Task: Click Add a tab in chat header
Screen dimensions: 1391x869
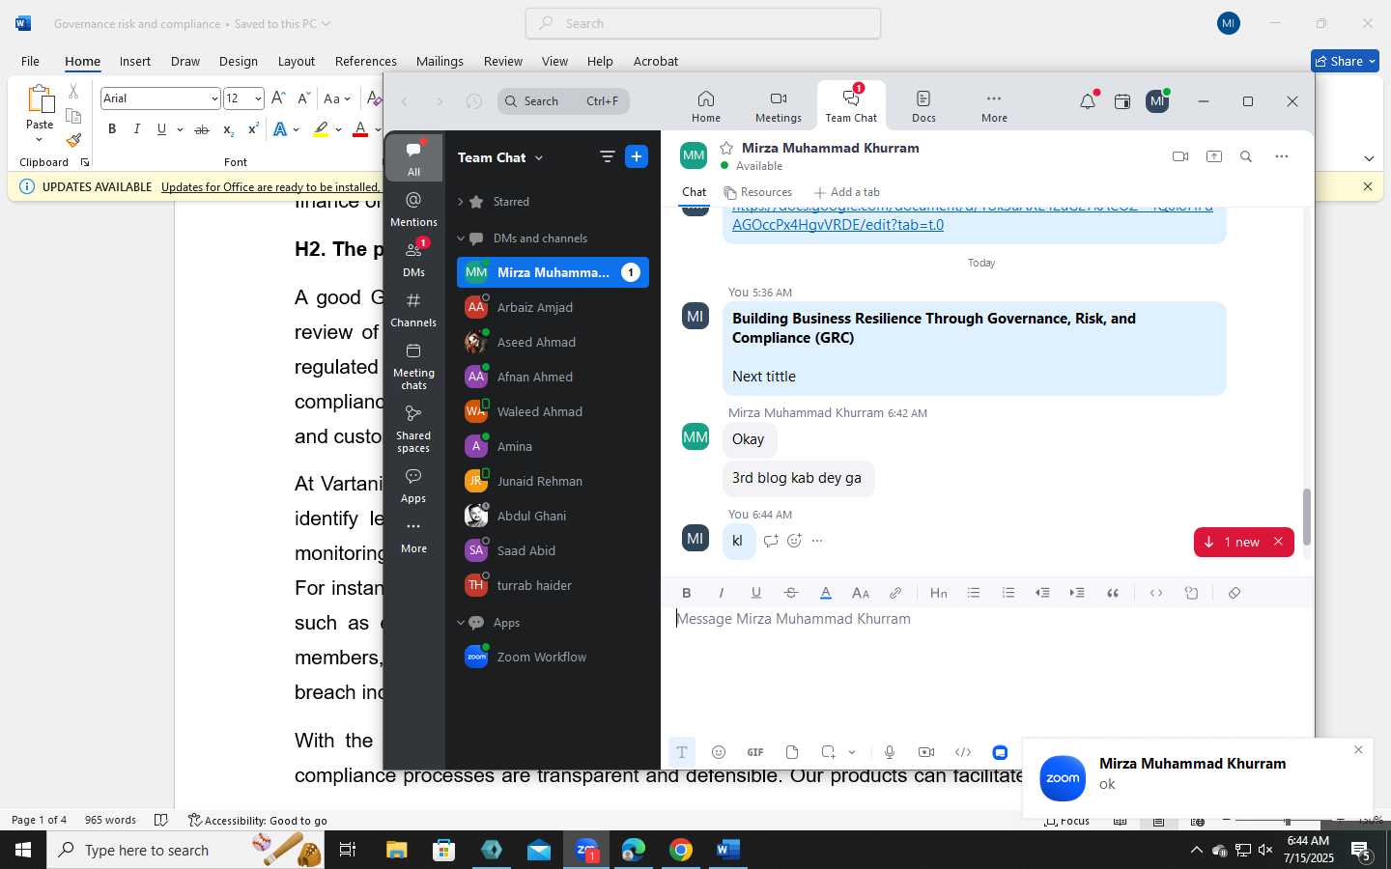Action: click(x=846, y=192)
